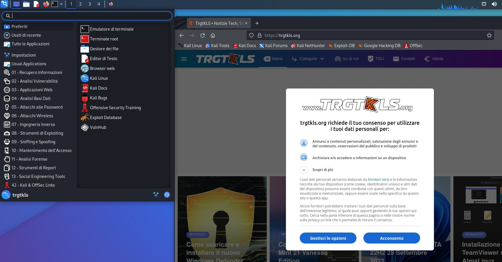Open the "fornitori terzi" link
Image resolution: width=502 pixels, height=262 pixels.
(x=379, y=179)
